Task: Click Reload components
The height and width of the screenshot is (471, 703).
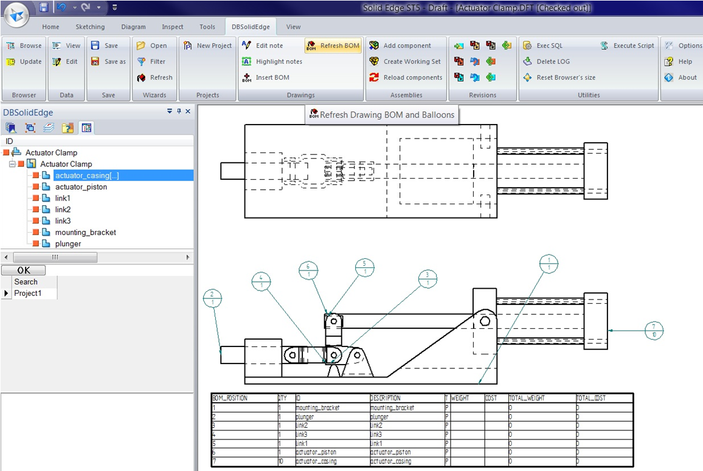Action: (x=406, y=78)
